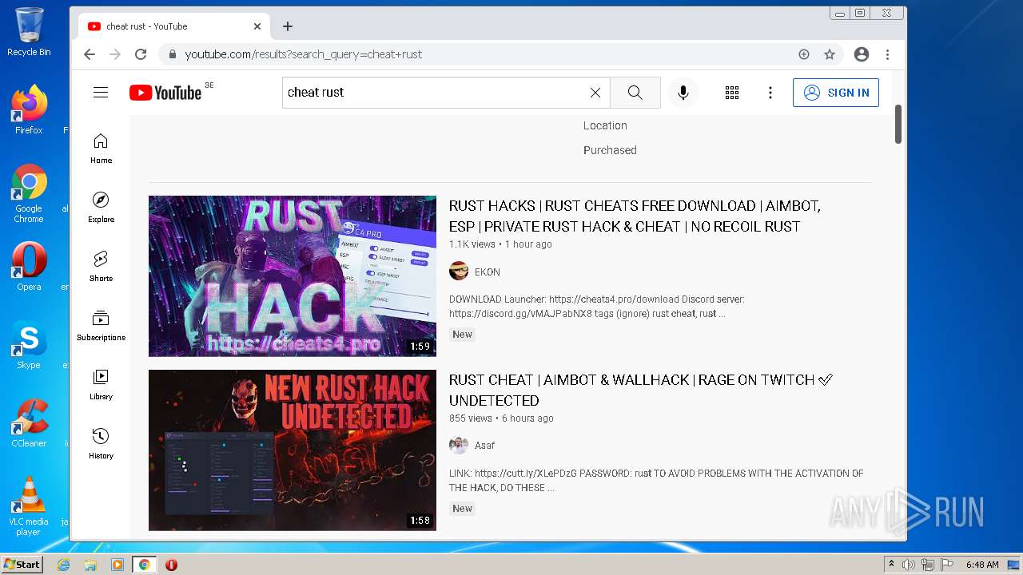Click the volume speaker tray icon
Viewport: 1023px width, 575px height.
[909, 565]
